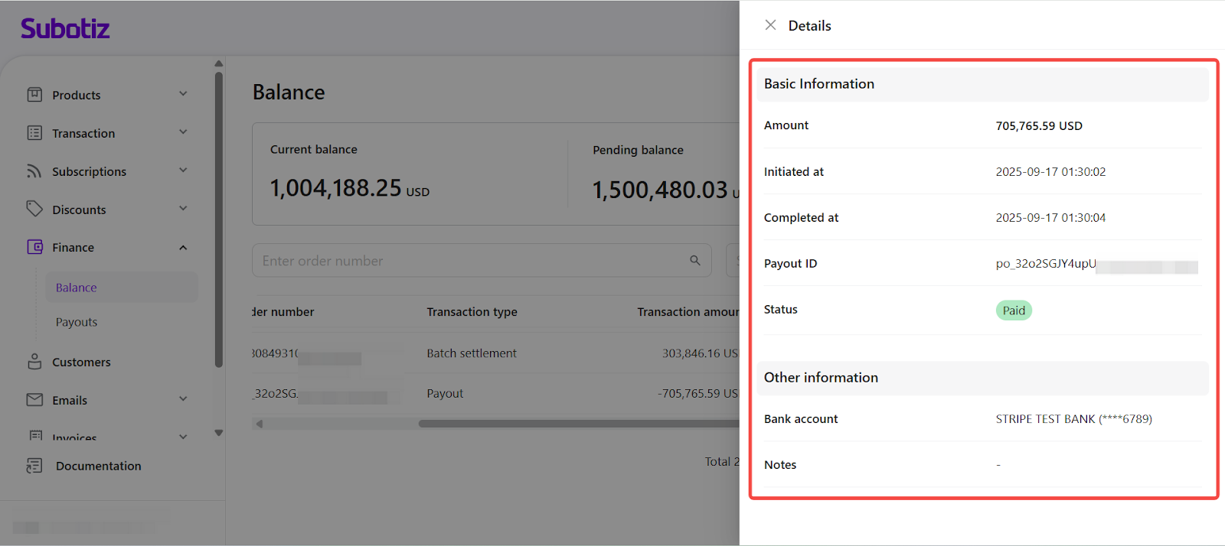Click the Finance wallet icon
This screenshot has height=546, width=1225.
(x=34, y=247)
